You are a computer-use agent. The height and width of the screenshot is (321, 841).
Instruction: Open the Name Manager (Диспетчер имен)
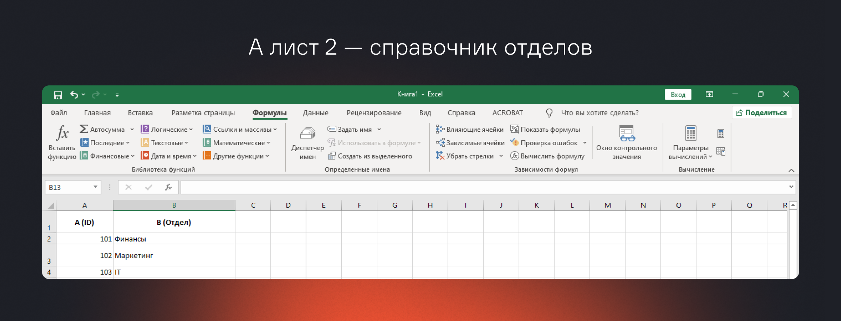[x=307, y=142]
